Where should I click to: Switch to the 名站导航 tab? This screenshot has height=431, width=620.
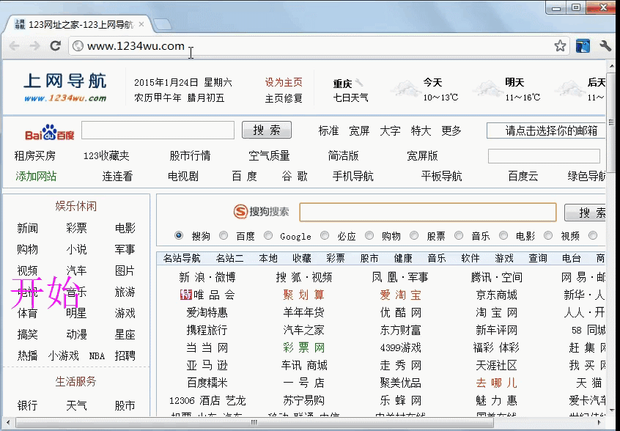coord(182,259)
